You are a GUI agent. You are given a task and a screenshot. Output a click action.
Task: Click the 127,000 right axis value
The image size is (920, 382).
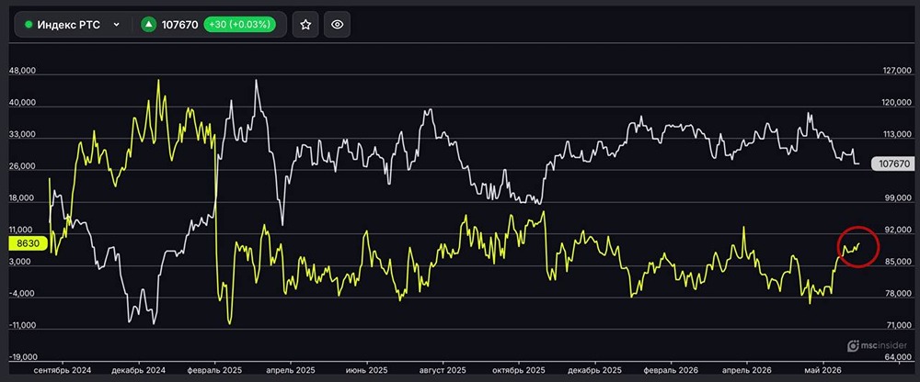coord(898,71)
